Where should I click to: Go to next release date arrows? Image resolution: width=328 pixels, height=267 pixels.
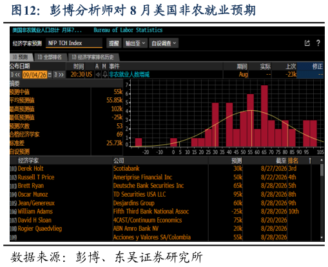click(59, 75)
